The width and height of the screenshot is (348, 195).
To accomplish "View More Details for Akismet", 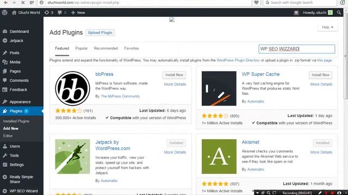I will tap(321, 152).
